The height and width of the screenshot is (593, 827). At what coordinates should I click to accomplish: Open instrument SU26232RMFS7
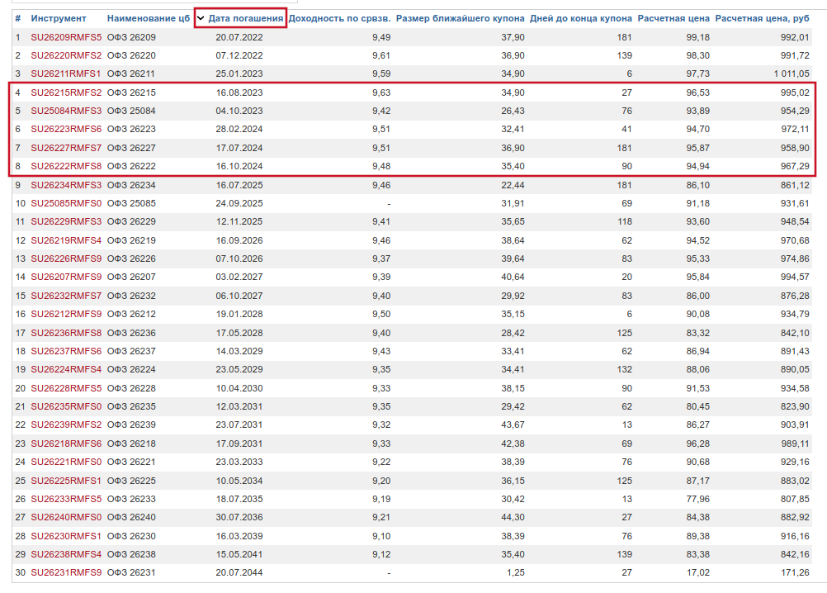point(66,296)
